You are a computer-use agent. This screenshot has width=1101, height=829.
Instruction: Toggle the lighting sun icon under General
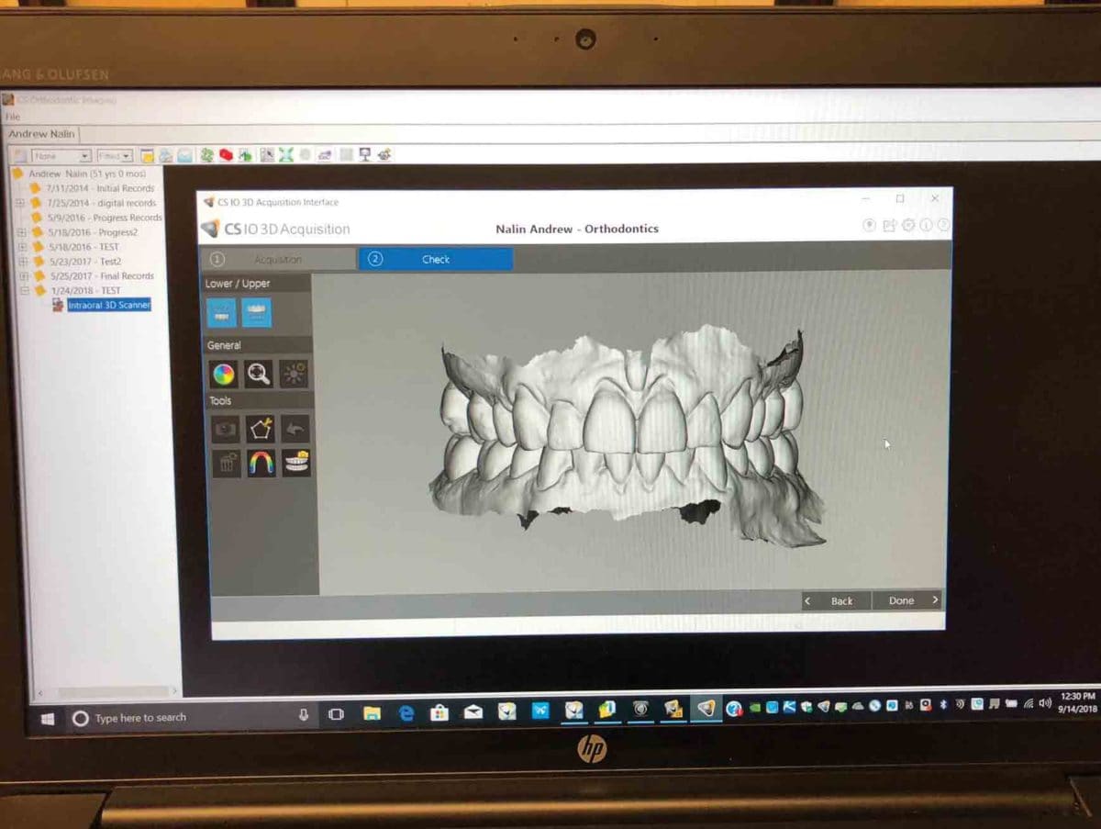295,374
